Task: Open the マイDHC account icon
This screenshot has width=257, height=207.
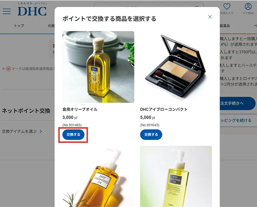Action: 248,6
